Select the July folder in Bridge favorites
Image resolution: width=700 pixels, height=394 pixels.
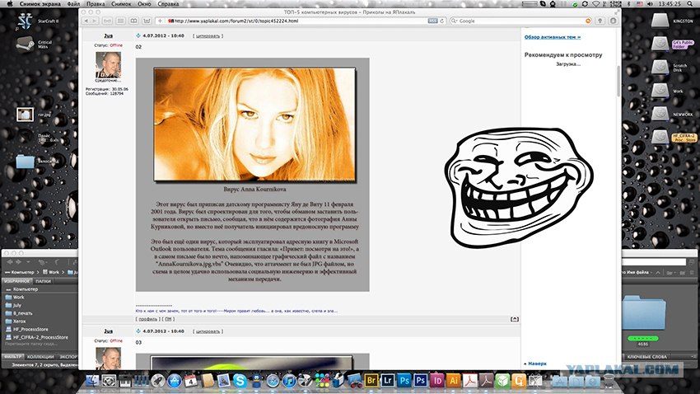pyautogui.click(x=18, y=305)
